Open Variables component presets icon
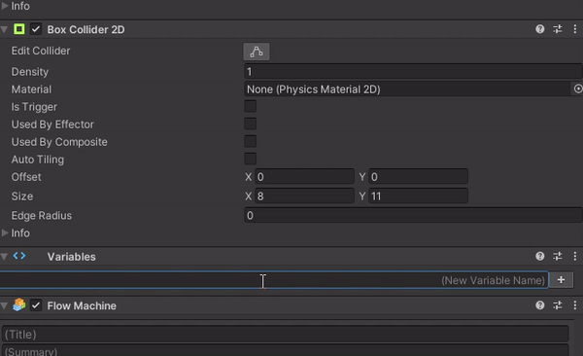The width and height of the screenshot is (583, 356). (558, 256)
